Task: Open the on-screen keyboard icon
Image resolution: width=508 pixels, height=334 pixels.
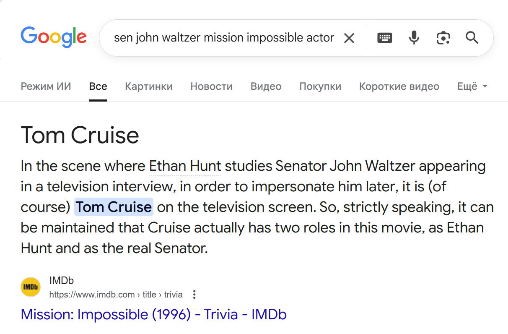Action: point(385,38)
